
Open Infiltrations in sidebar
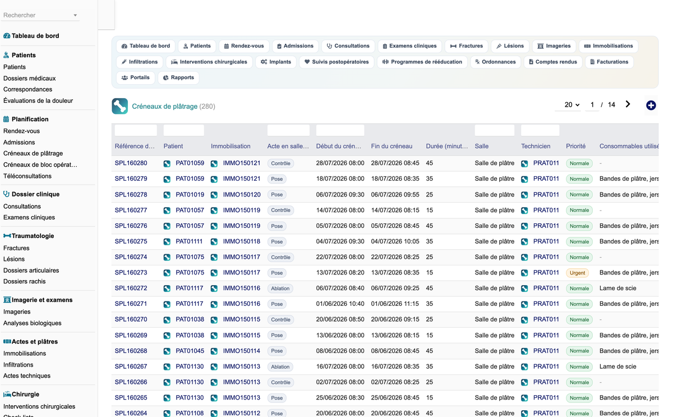tap(19, 364)
